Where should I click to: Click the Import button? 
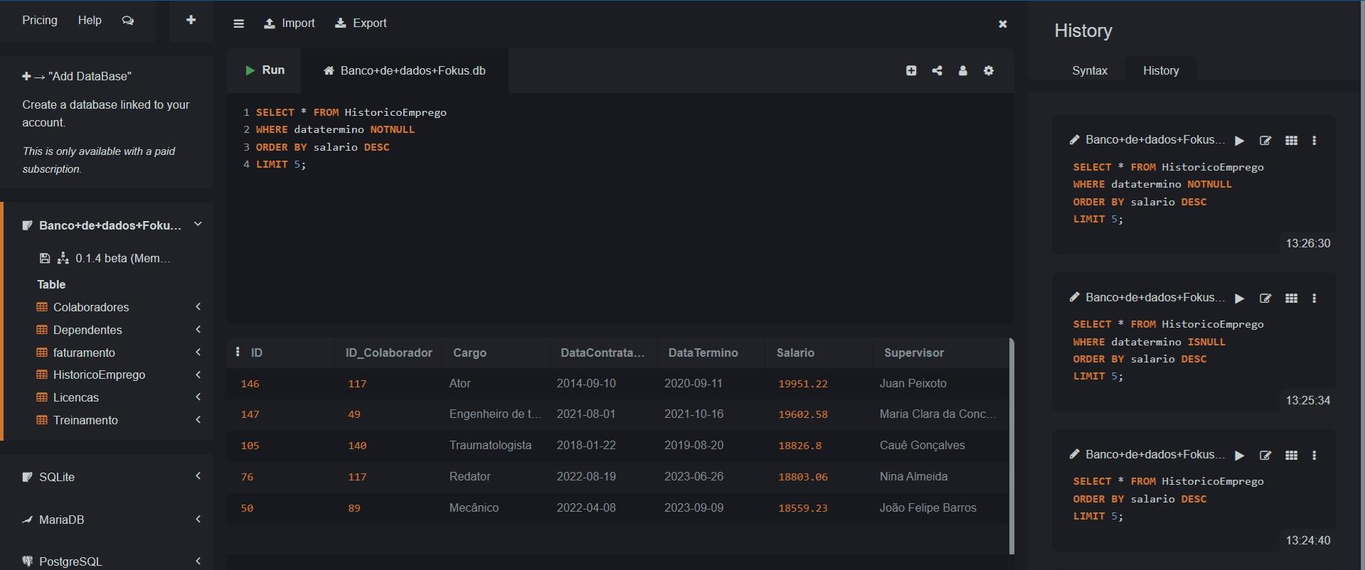(290, 23)
